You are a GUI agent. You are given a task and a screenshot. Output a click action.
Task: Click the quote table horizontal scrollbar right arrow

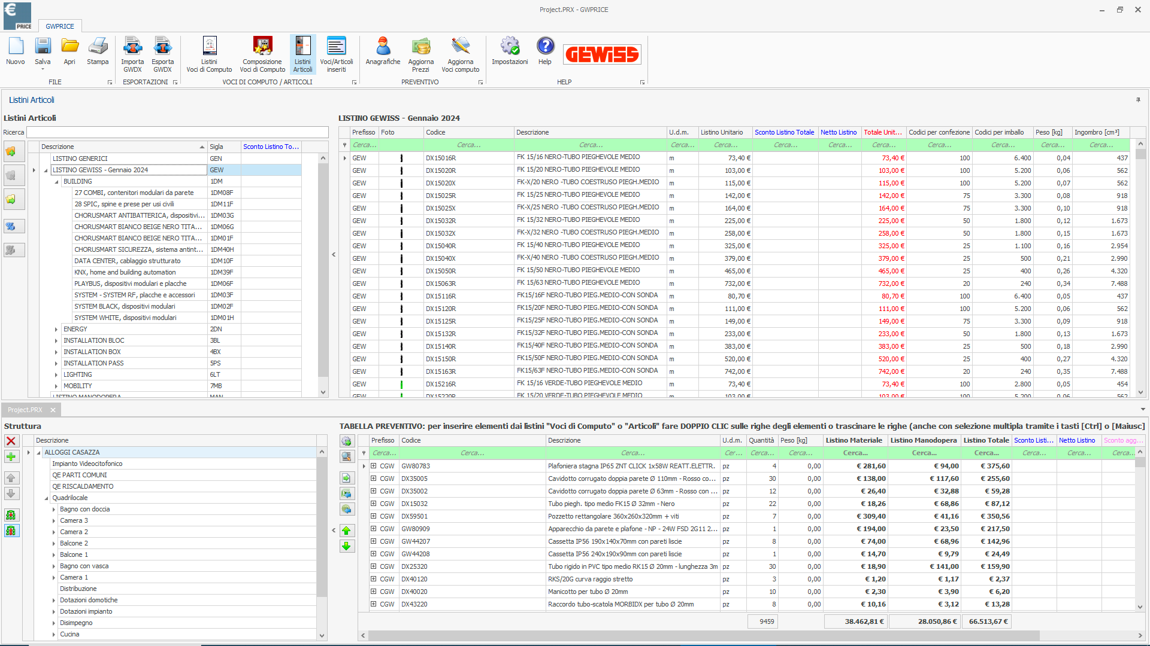[1140, 635]
